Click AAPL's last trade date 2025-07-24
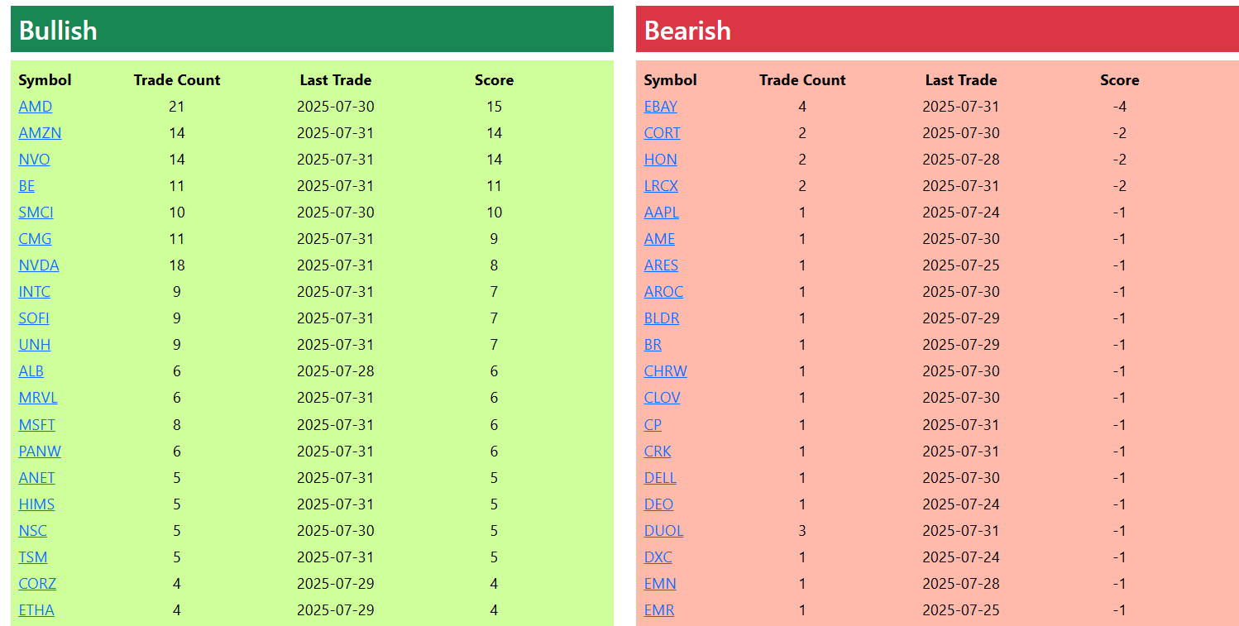 point(961,213)
